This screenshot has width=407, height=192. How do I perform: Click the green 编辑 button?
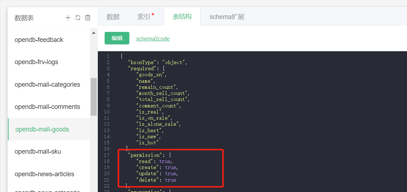point(117,38)
